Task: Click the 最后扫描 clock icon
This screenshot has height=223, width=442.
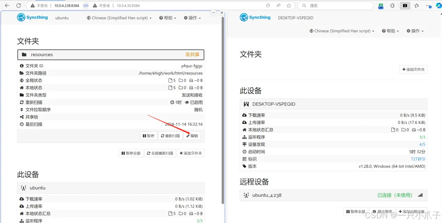Action: pos(22,124)
